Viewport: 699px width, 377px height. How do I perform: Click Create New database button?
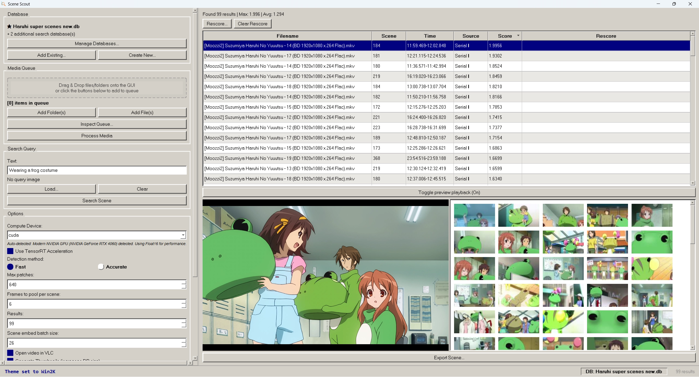click(x=142, y=55)
